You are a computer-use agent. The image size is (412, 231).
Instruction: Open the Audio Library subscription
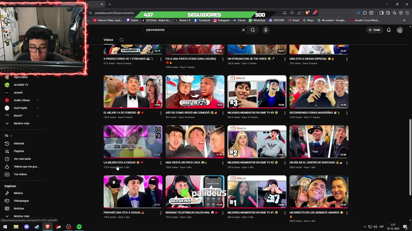22,100
